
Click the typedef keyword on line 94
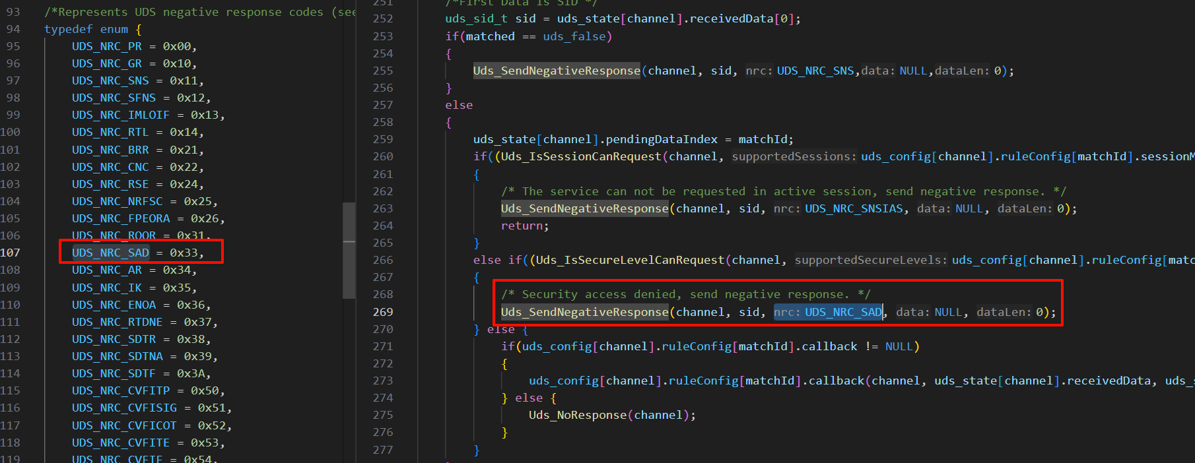click(68, 29)
